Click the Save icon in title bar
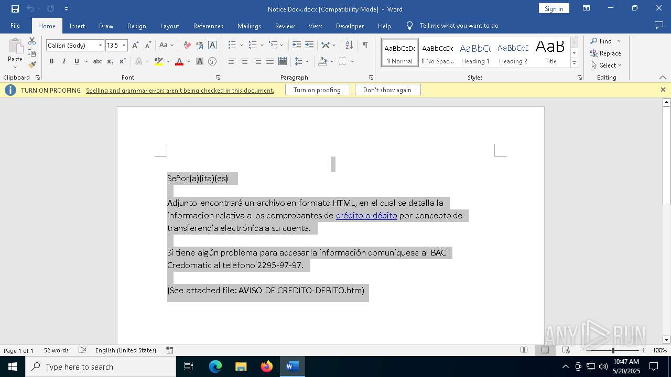This screenshot has height=377, width=671. point(15,9)
